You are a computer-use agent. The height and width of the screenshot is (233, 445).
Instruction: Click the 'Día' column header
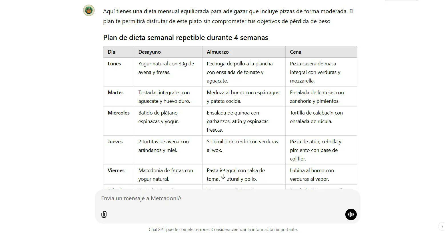click(x=111, y=52)
